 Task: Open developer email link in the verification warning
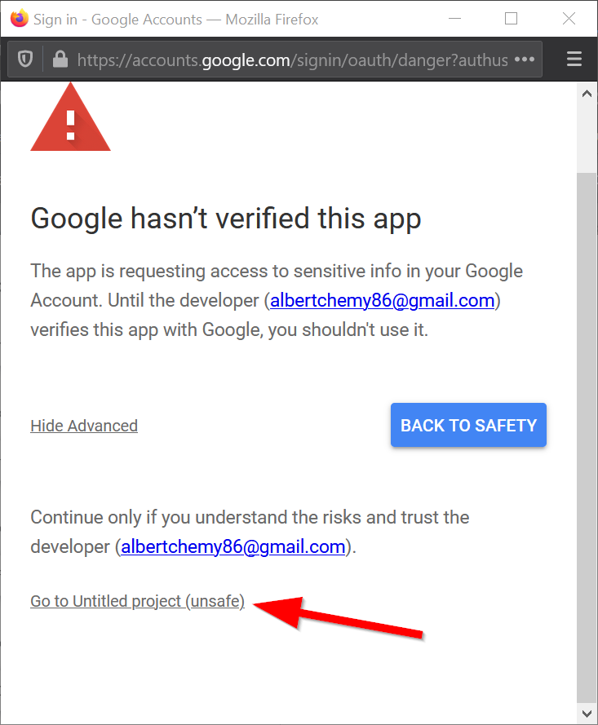tap(382, 300)
